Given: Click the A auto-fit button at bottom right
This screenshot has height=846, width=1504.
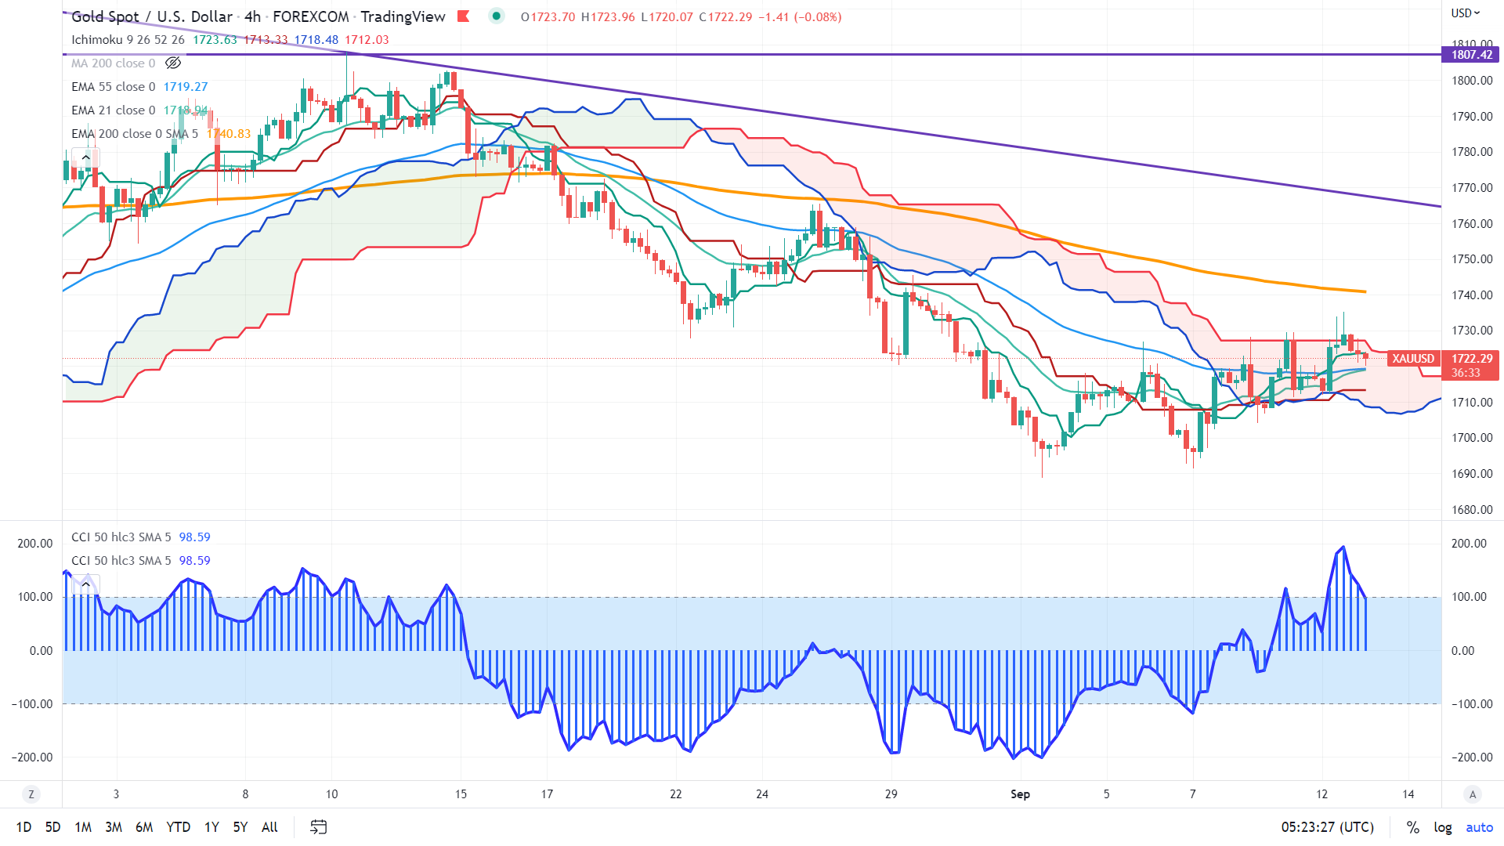Looking at the screenshot, I should pos(1473,794).
